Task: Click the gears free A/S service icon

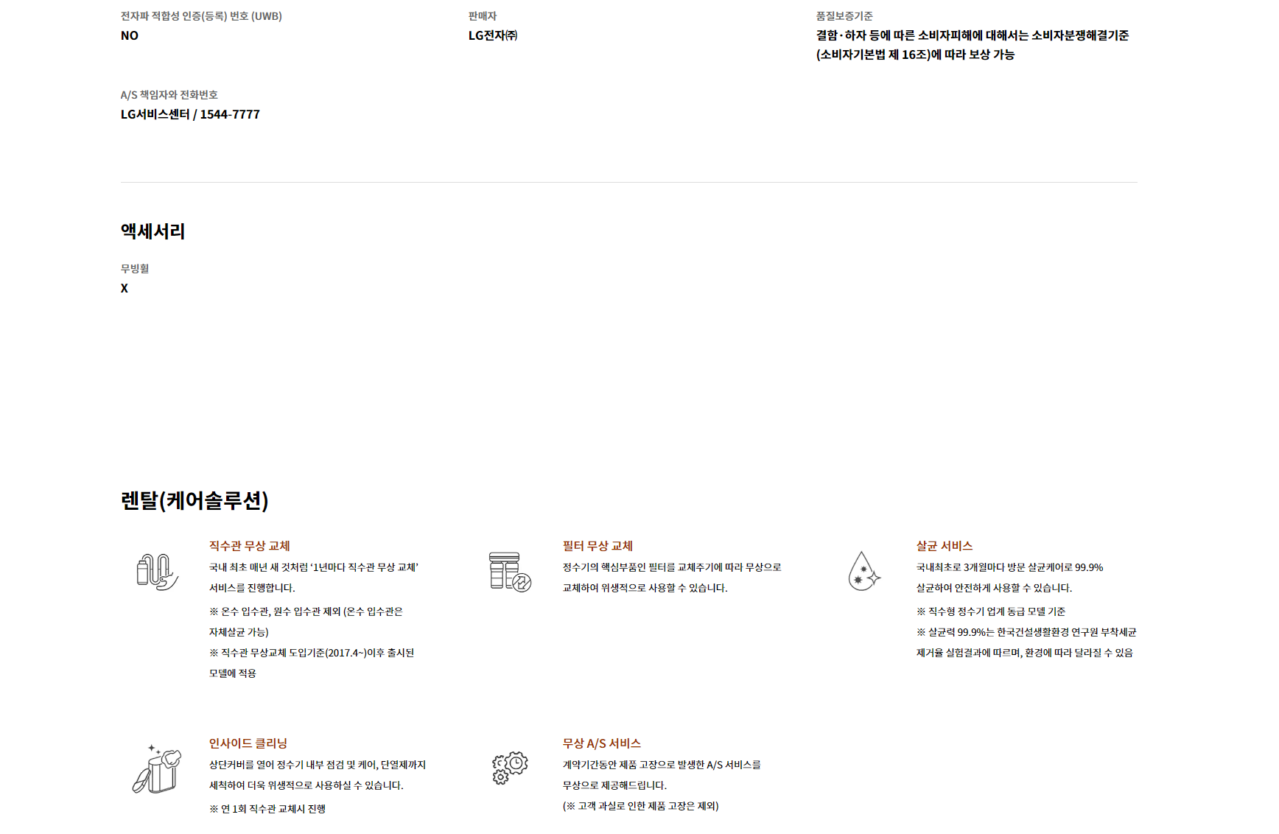Action: point(510,768)
